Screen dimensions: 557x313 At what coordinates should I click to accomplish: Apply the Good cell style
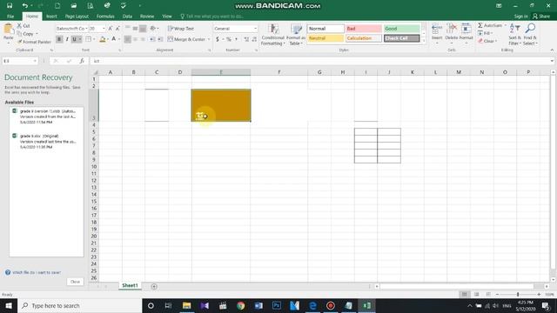click(401, 29)
